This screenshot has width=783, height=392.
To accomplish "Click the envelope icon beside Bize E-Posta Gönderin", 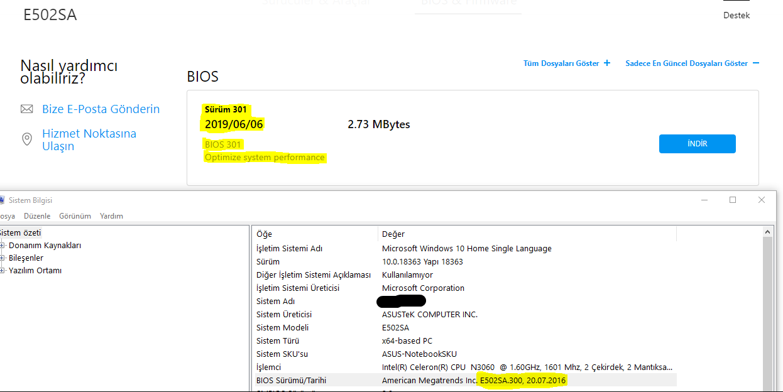I will pyautogui.click(x=26, y=109).
